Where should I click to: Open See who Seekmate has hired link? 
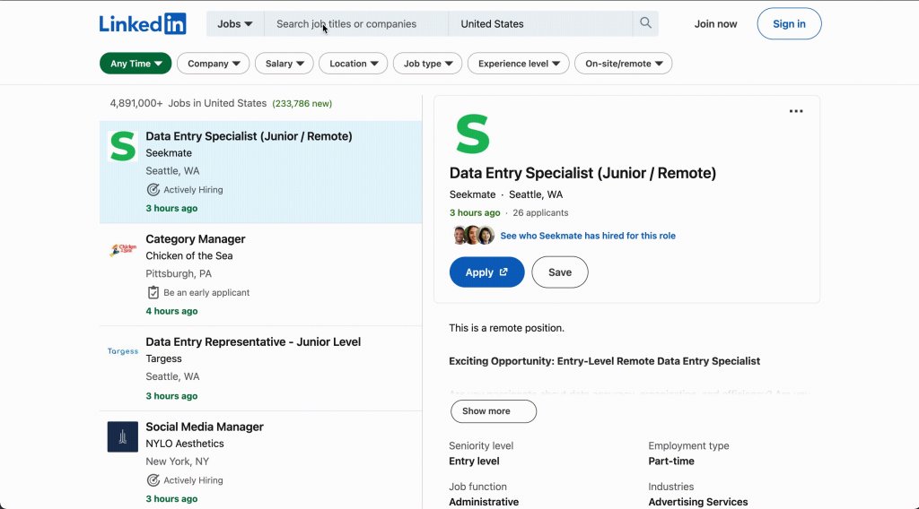(x=588, y=236)
